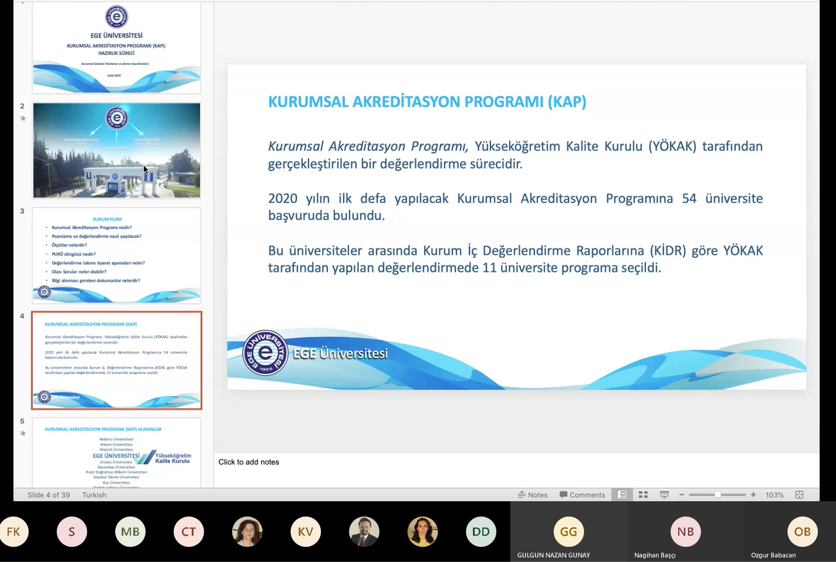Viewport: 836px width, 562px height.
Task: Select slide 2 campus photo thumbnail
Action: pos(116,150)
